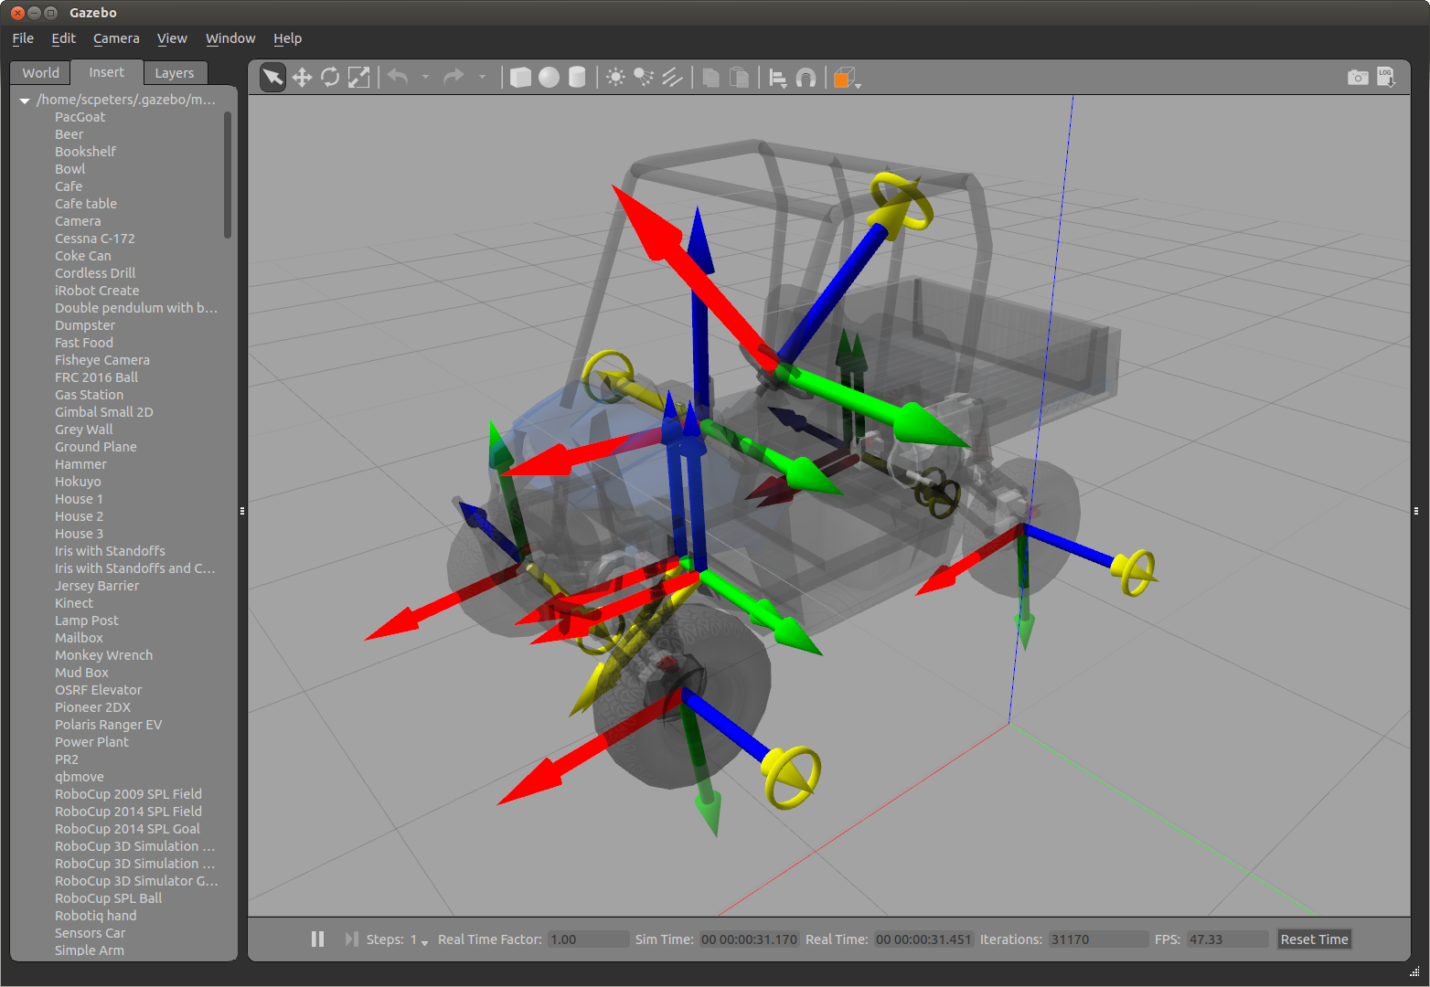This screenshot has height=987, width=1430.
Task: Select Cordless Drill model
Action: click(x=95, y=273)
